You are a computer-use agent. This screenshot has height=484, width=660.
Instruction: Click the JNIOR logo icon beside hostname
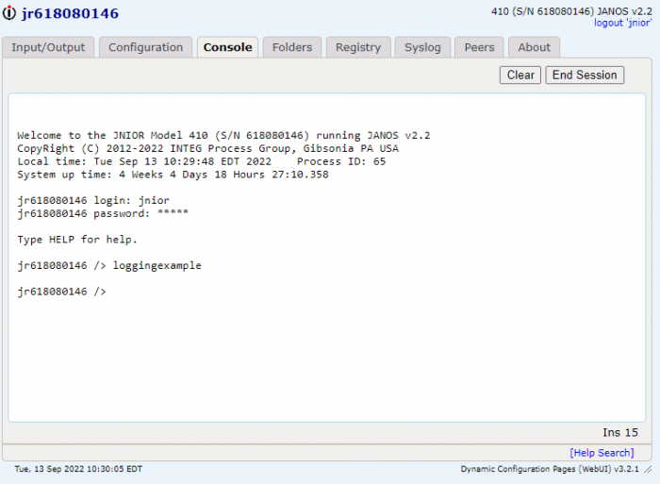tap(9, 13)
